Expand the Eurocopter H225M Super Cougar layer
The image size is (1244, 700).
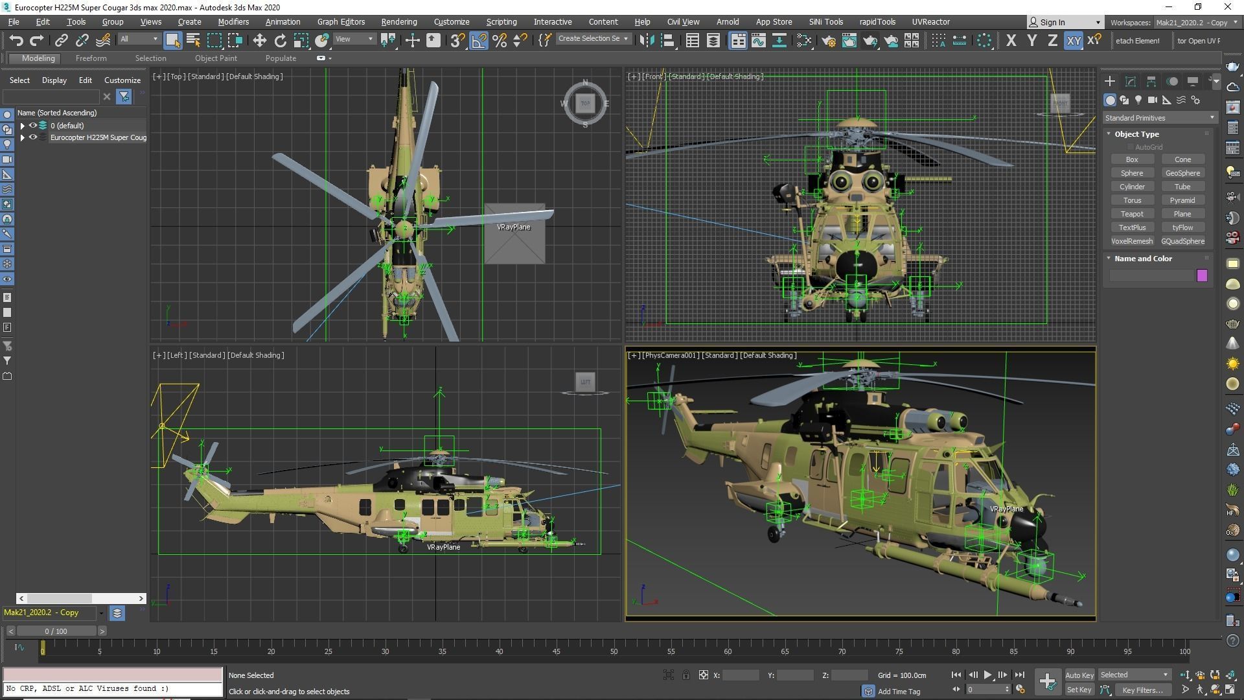tap(23, 137)
